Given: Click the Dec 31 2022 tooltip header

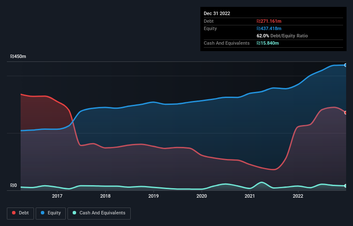Looking at the screenshot, I should click(x=217, y=13).
